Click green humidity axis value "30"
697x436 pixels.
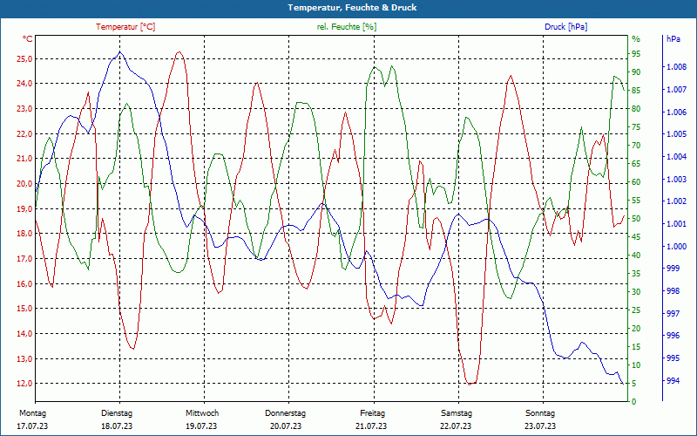pyautogui.click(x=636, y=292)
